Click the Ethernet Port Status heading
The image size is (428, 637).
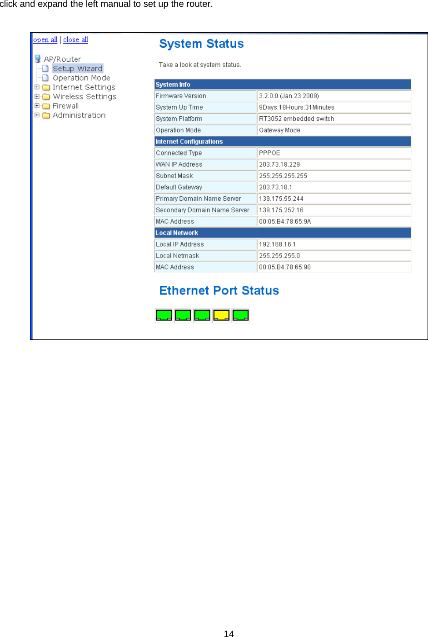point(219,290)
